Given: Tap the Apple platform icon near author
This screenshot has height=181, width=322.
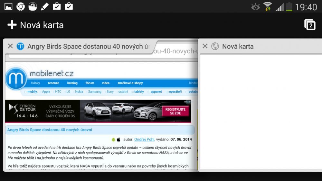Looking at the screenshot, I should click(x=118, y=140).
